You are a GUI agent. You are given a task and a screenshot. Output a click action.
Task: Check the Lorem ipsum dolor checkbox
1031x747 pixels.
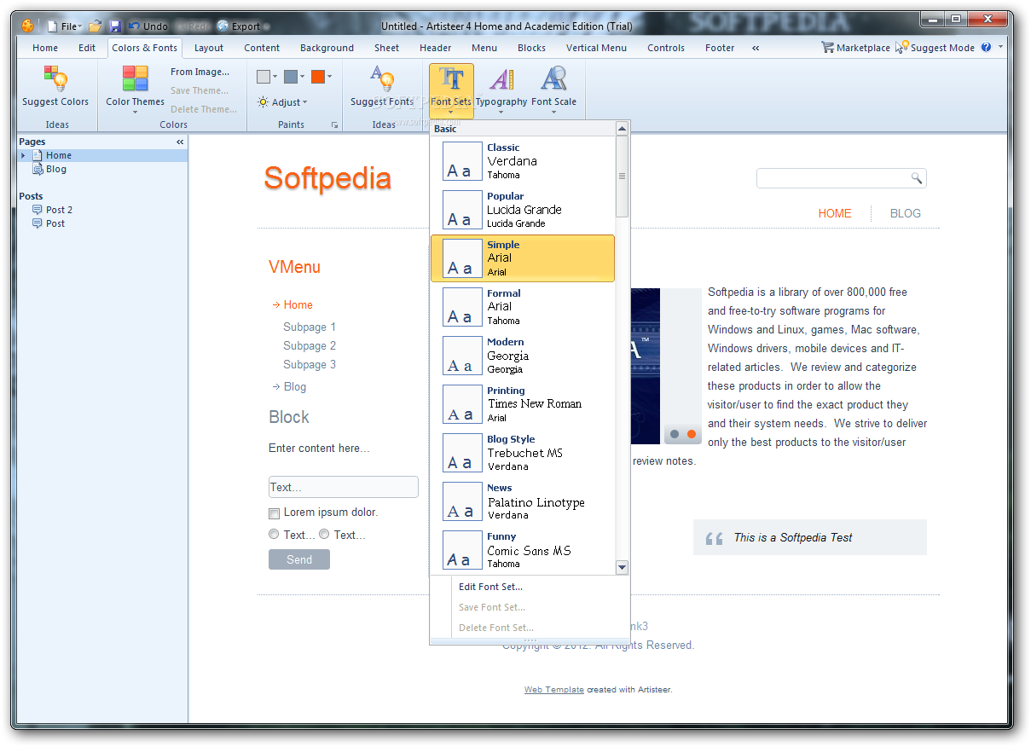274,513
